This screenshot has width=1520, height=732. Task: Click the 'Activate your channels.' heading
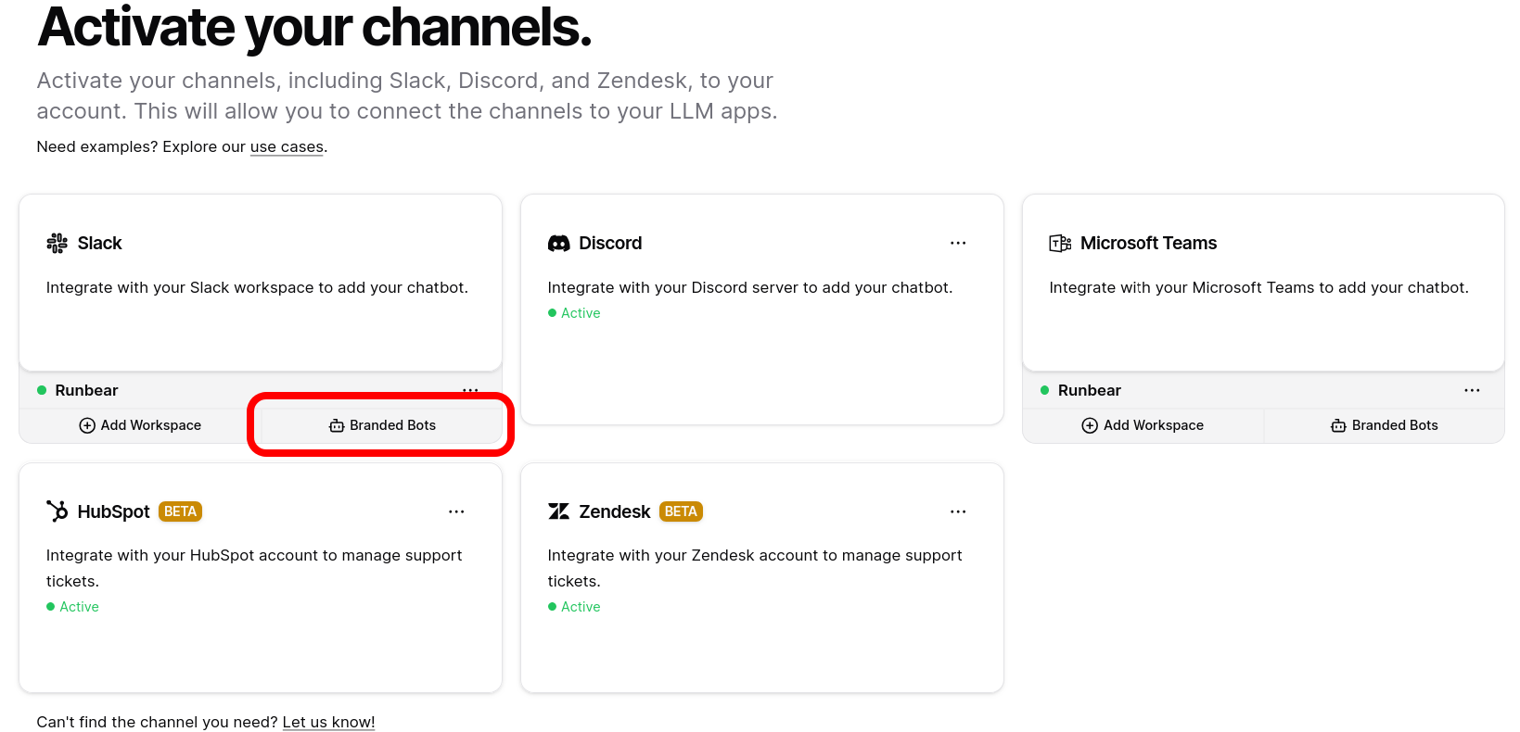(314, 28)
